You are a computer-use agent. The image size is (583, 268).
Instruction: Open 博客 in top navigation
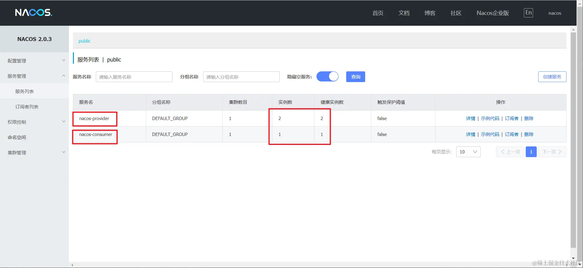(430, 13)
